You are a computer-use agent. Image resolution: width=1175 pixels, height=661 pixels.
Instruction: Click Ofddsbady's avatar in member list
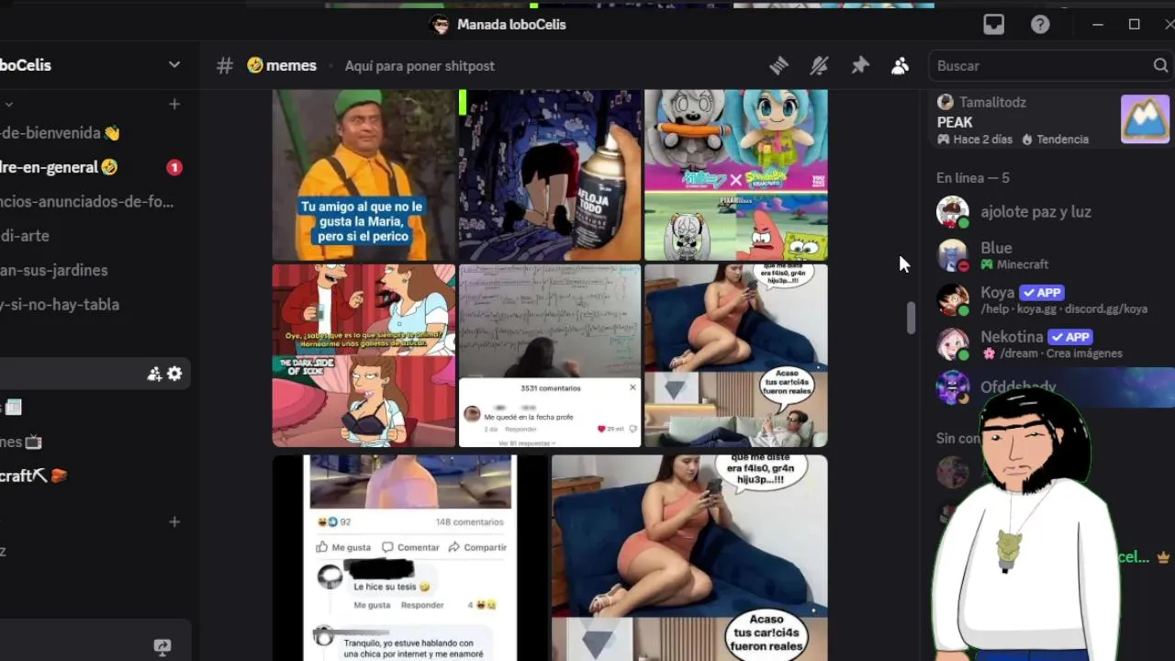tap(952, 387)
